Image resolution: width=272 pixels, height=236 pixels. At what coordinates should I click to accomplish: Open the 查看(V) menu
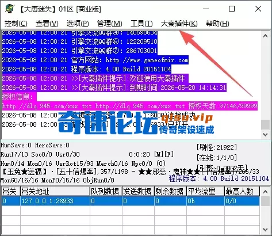click(47, 24)
